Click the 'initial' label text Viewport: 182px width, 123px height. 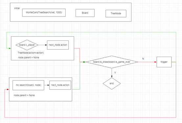(17, 8)
